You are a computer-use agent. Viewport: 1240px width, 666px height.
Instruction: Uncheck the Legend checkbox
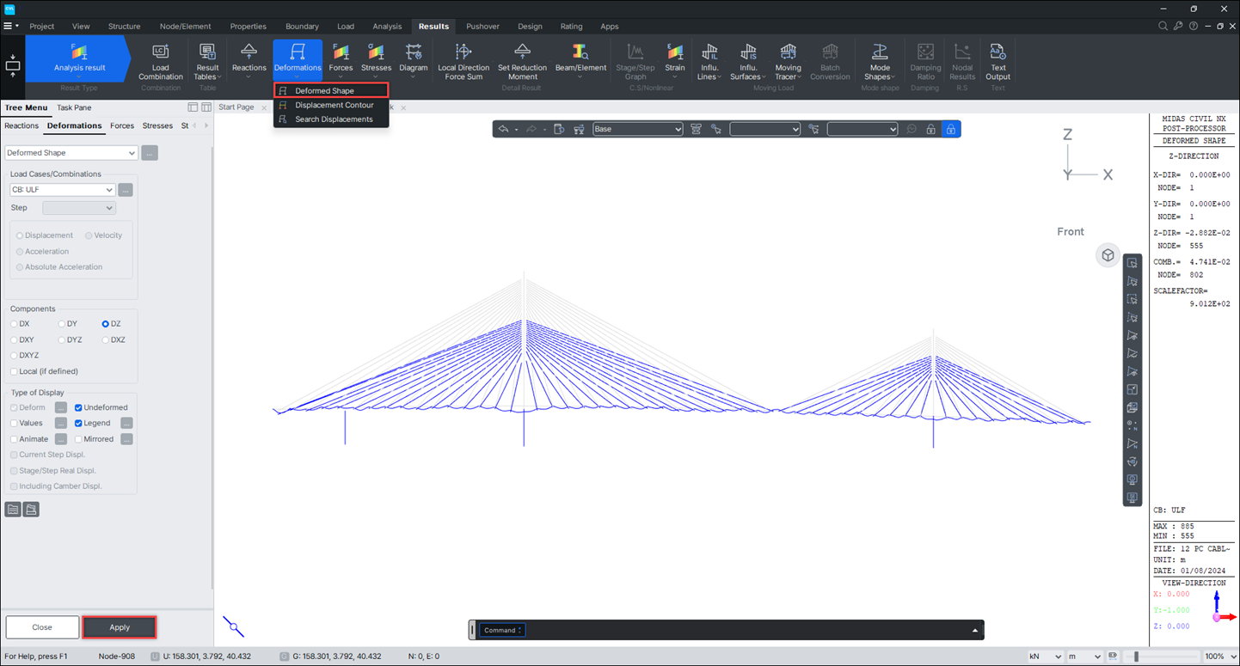pyautogui.click(x=78, y=423)
